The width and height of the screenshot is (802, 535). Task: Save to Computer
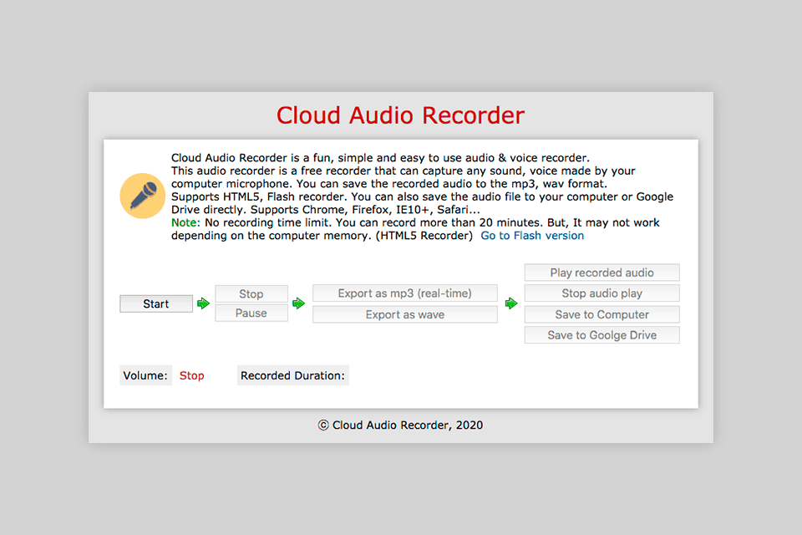pos(602,314)
